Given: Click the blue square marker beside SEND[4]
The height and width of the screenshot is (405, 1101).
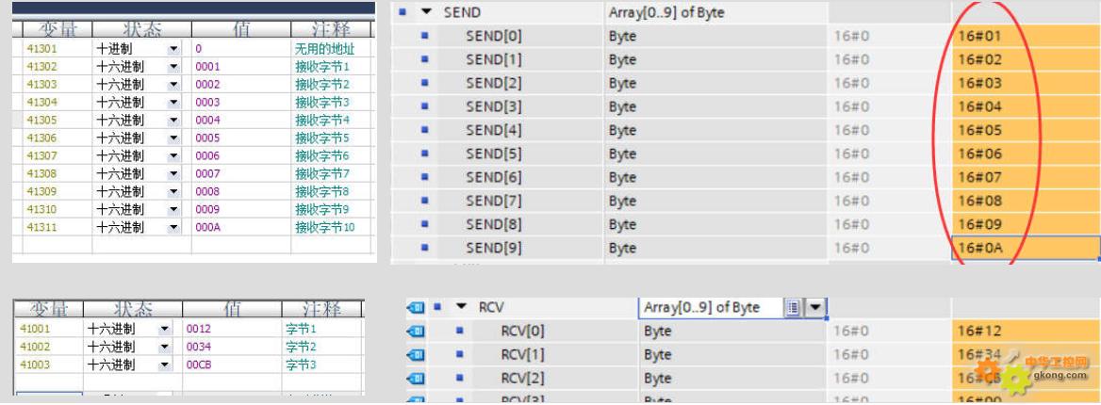Looking at the screenshot, I should pos(424,130).
